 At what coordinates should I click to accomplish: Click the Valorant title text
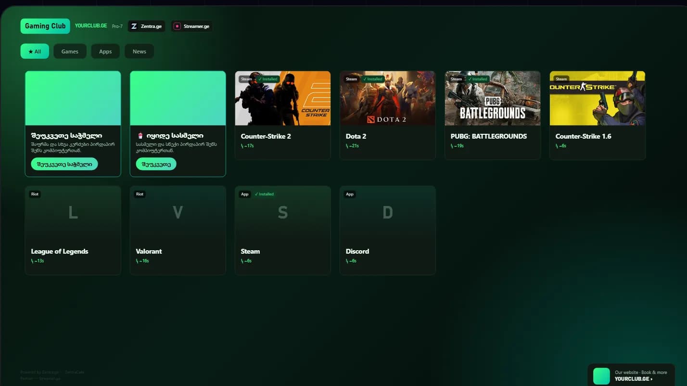point(149,251)
